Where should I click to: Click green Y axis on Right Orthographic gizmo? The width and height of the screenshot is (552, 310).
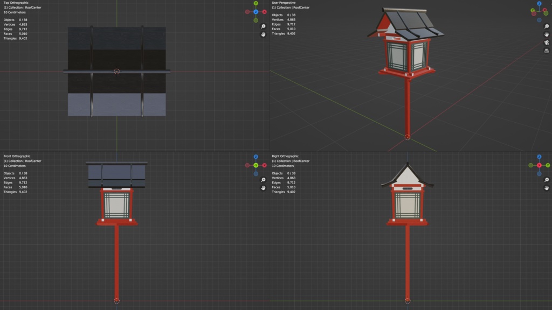[548, 165]
